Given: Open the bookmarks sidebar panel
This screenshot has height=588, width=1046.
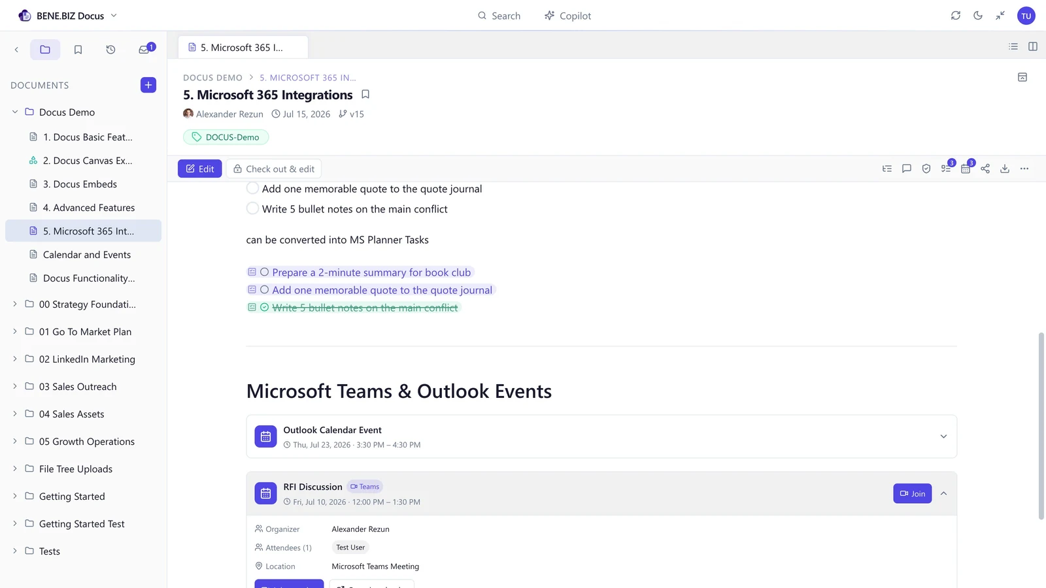Looking at the screenshot, I should click(78, 50).
